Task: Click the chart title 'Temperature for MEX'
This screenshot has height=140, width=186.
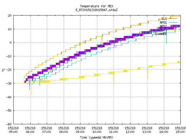Action: pos(96,6)
